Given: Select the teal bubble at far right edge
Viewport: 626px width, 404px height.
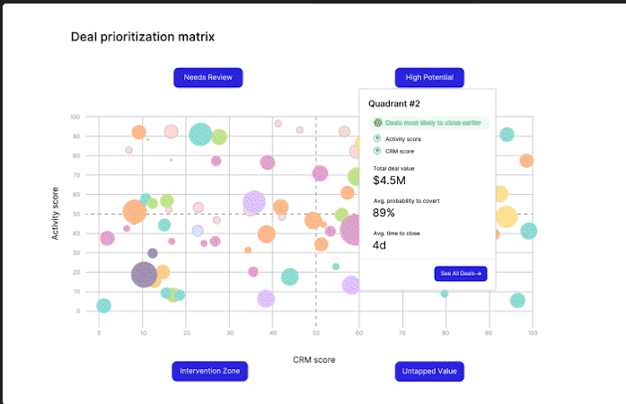Looking at the screenshot, I should [529, 231].
